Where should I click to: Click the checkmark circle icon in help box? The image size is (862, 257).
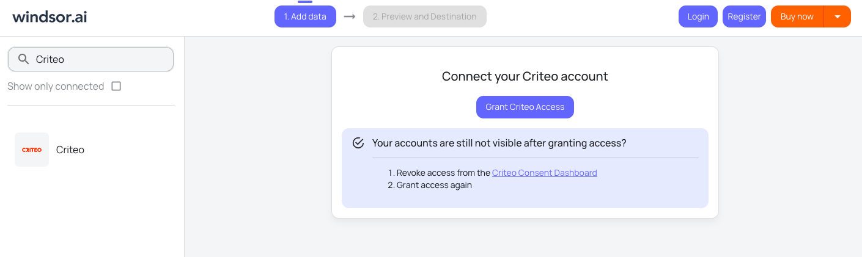pos(359,143)
